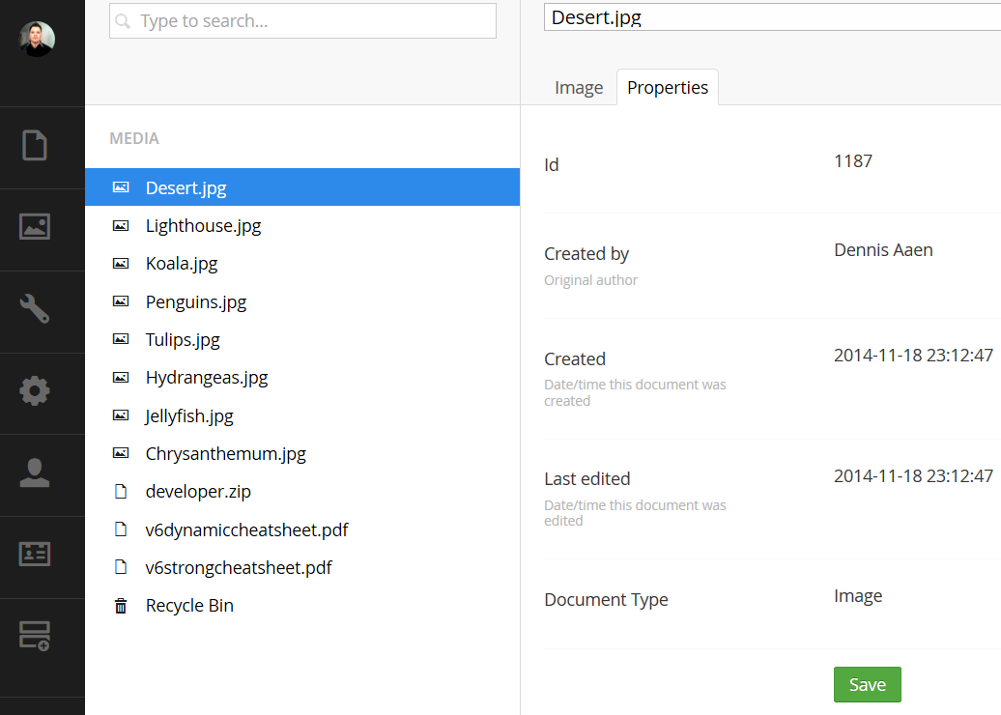This screenshot has height=715, width=1001.
Task: Select Koala.jpg in the media tree
Action: (x=182, y=264)
